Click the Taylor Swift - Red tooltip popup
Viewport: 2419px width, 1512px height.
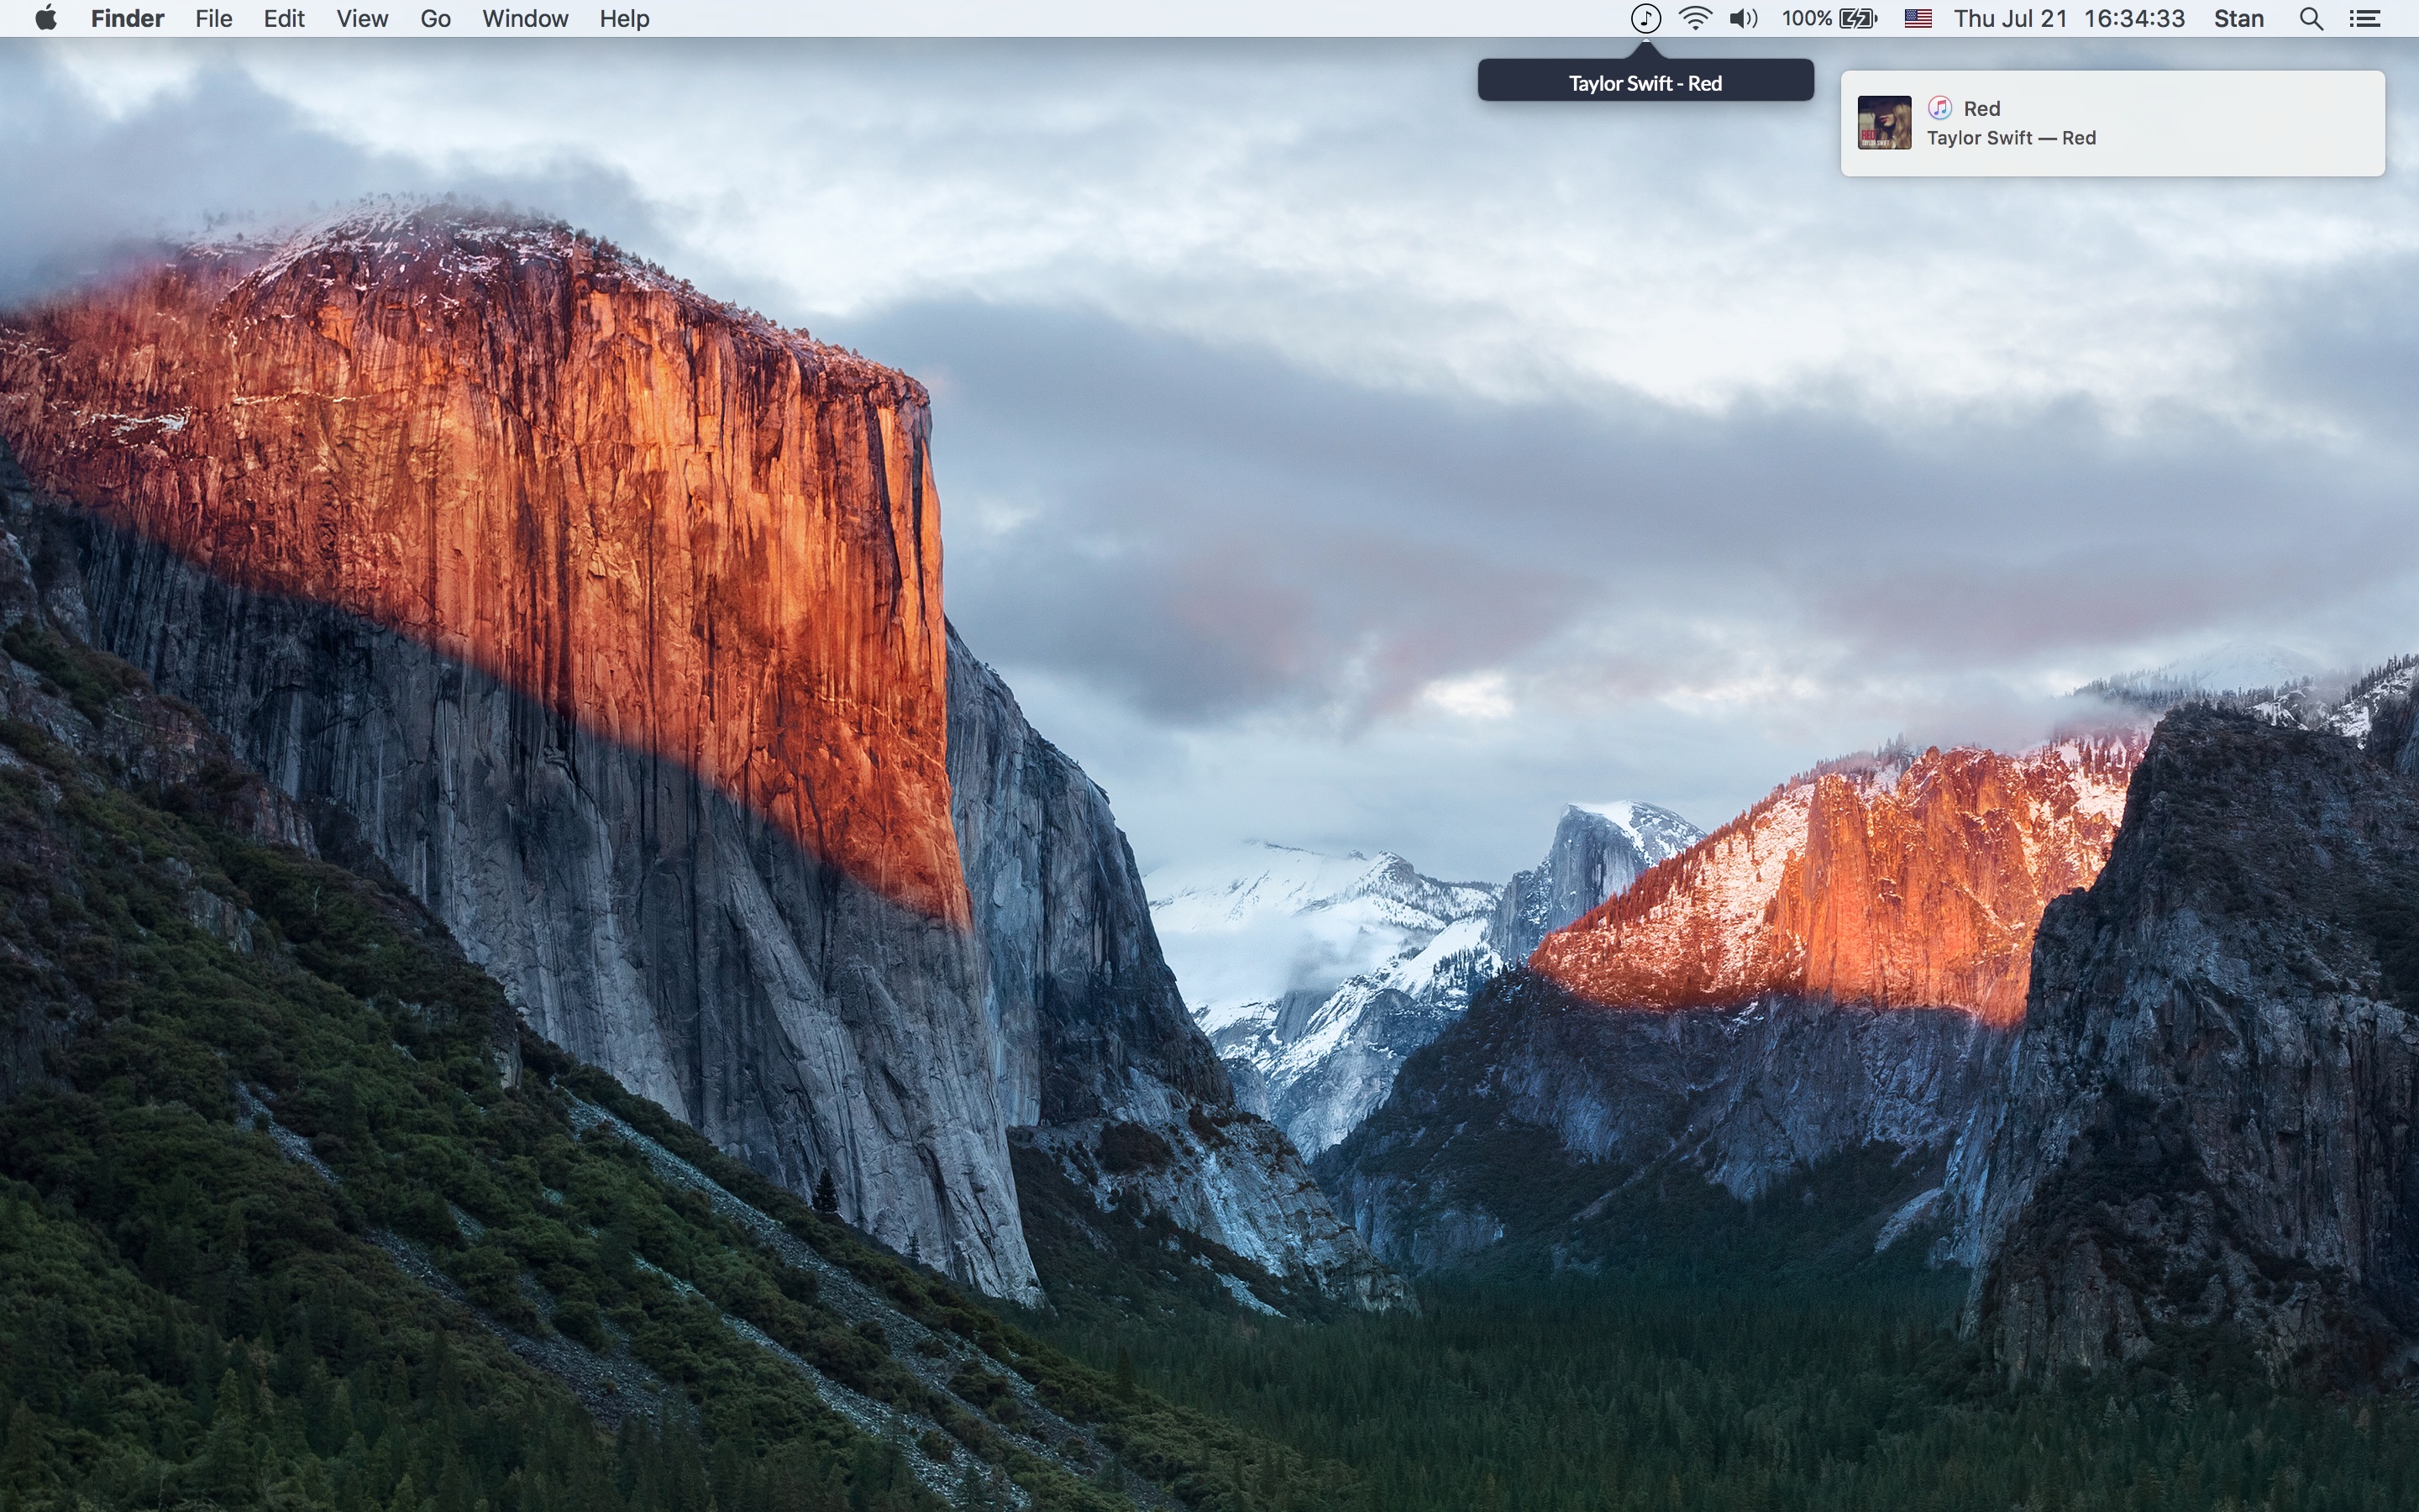click(1645, 83)
